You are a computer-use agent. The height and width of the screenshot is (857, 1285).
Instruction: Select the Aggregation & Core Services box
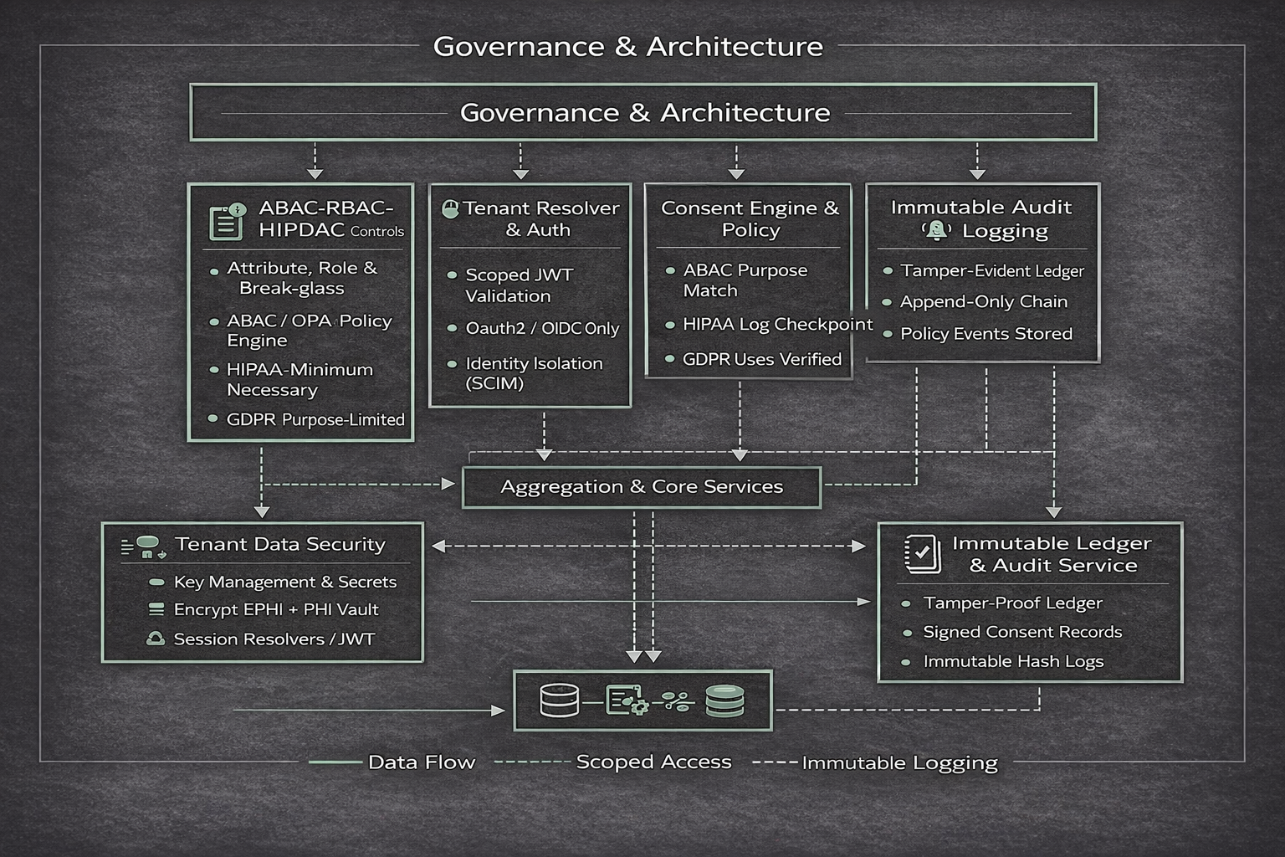pos(642,487)
